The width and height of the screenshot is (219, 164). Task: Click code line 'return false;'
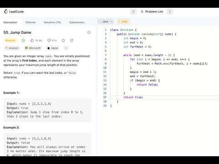pos(147,85)
